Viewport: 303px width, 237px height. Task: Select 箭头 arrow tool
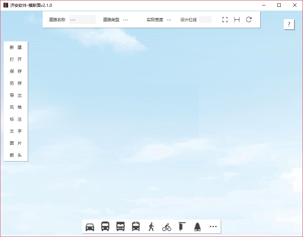(16, 155)
